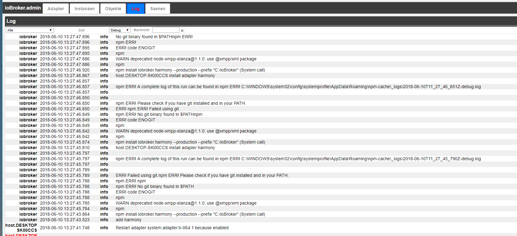Click 'npm ERR!' message at 13:27:47.896
Viewport: 517px width, 236px height.
pos(126,42)
